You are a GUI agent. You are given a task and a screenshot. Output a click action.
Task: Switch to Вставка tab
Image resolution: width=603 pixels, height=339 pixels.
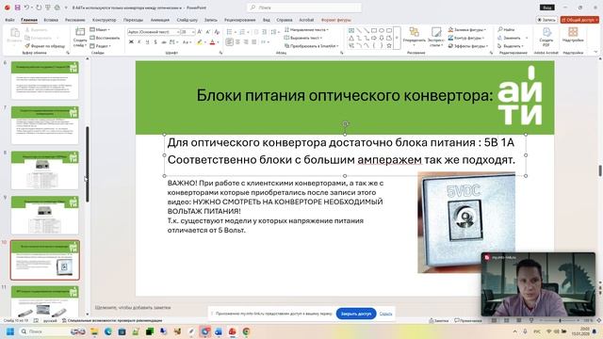click(x=51, y=20)
